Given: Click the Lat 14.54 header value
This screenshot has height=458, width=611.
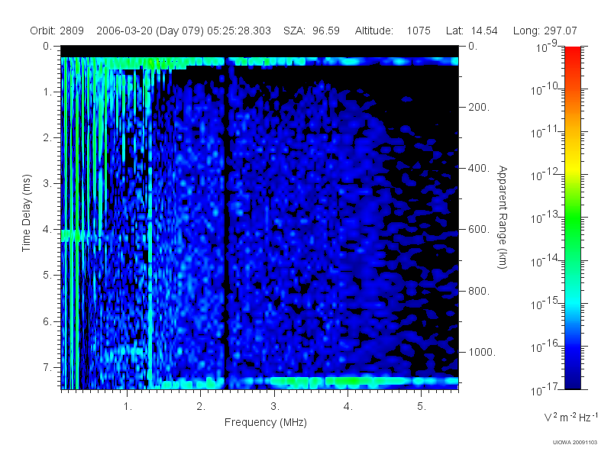Looking at the screenshot, I should pyautogui.click(x=471, y=31).
